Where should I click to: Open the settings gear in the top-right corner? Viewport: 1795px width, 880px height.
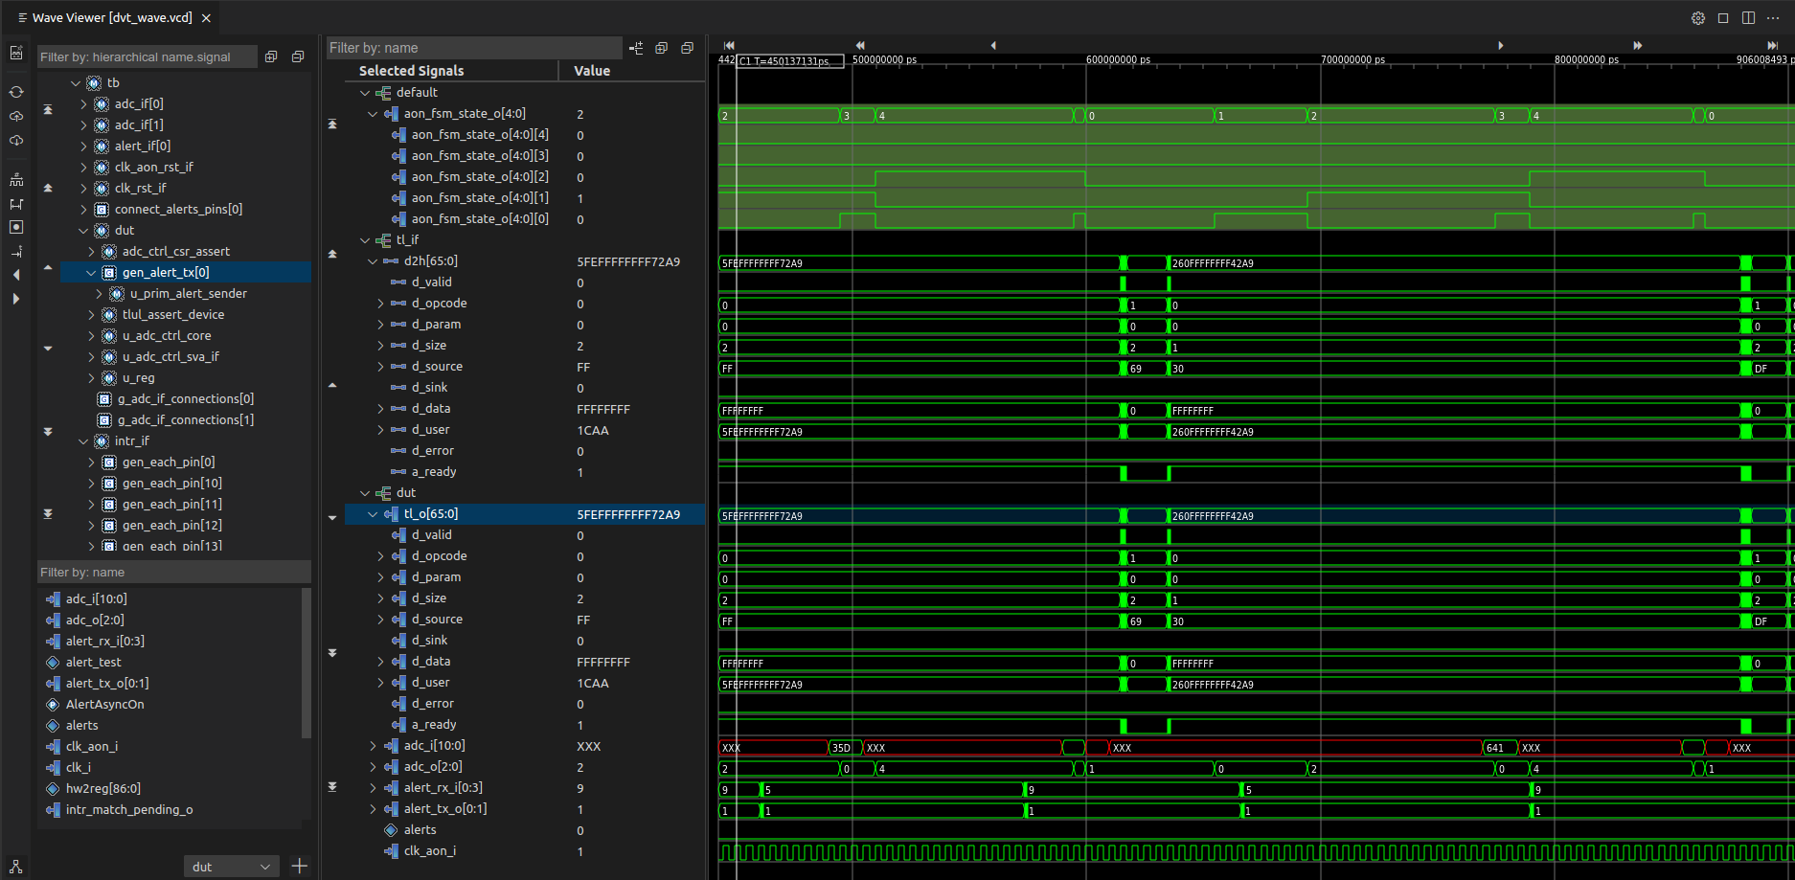[x=1697, y=17]
